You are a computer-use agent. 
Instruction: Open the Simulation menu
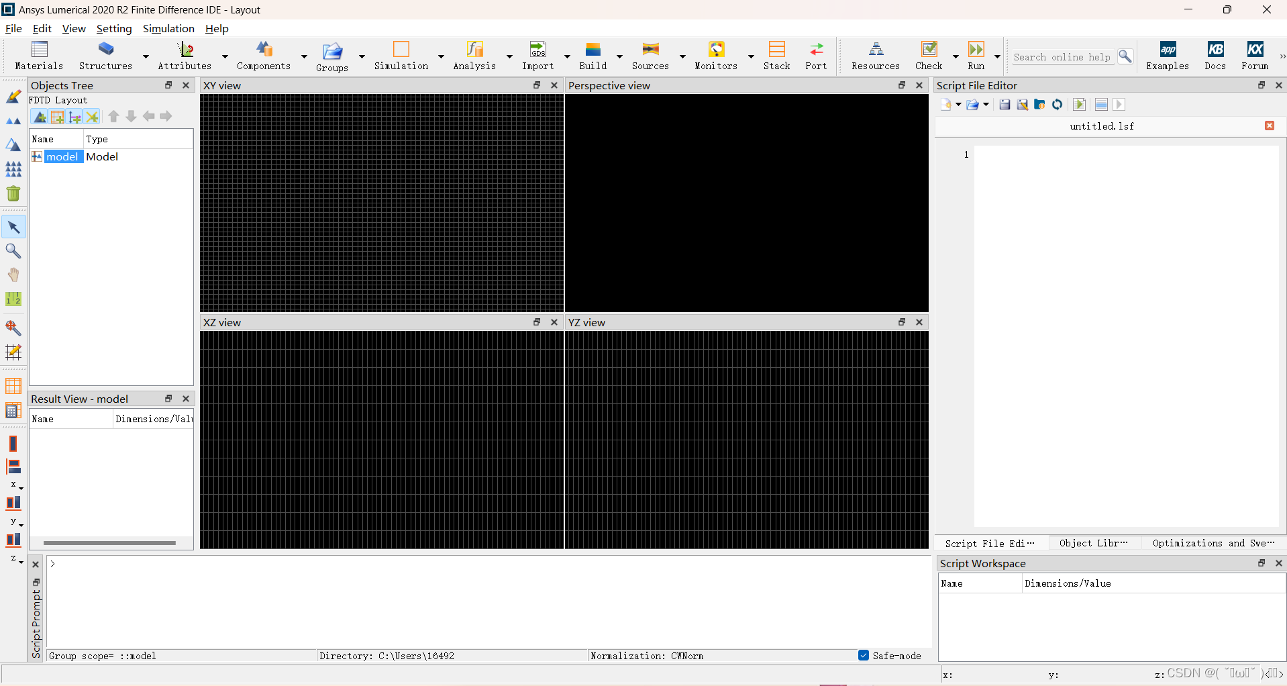tap(168, 28)
